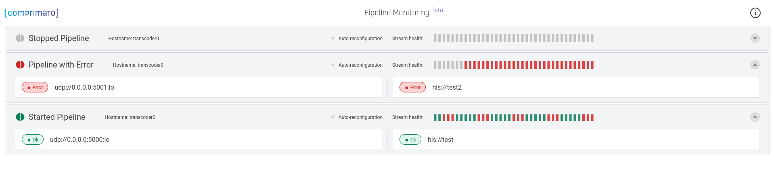Screen dimensions: 774x172
Task: Click the Started Pipeline name
Action: [57, 117]
